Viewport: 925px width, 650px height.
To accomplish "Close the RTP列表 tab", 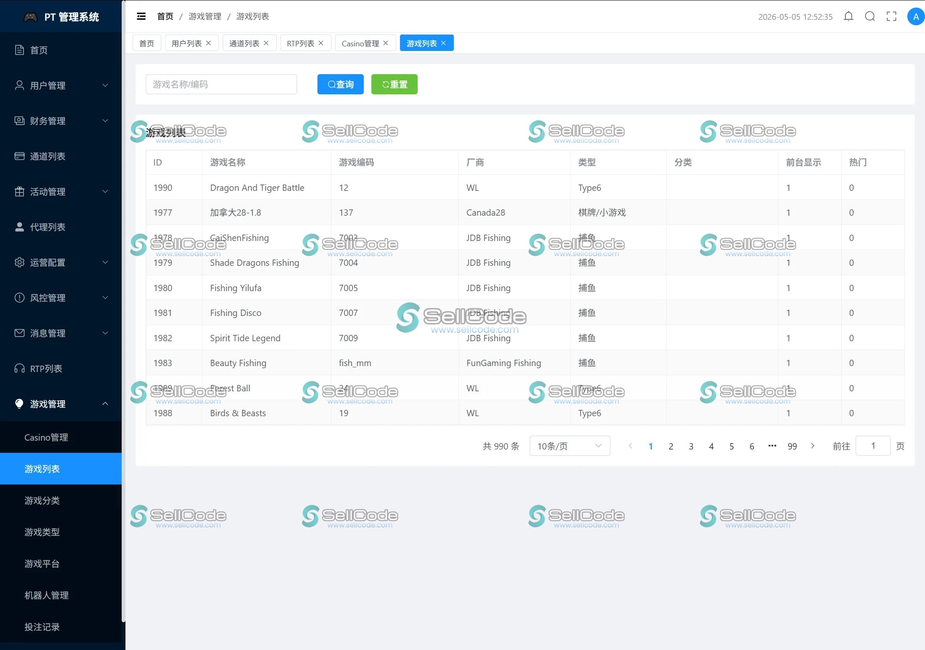I will tap(321, 43).
